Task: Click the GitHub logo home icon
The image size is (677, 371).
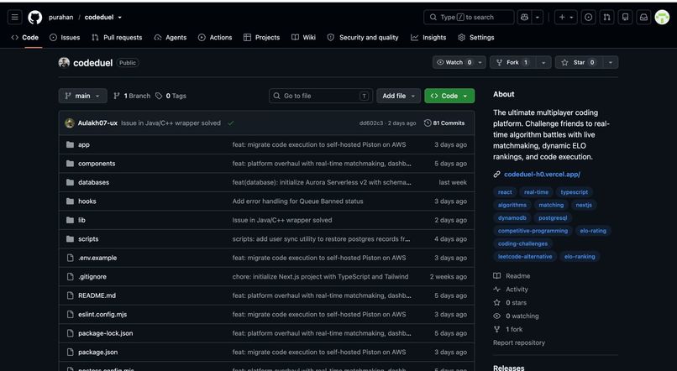Action: 35,18
